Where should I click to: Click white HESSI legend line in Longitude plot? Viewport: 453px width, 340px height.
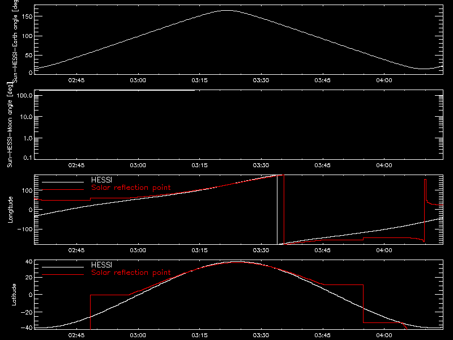click(63, 182)
